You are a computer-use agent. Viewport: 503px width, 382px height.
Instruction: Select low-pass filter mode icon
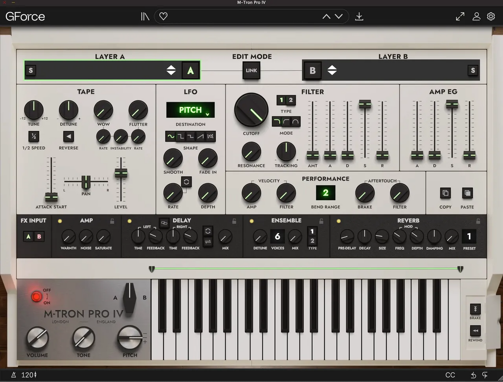(x=277, y=122)
